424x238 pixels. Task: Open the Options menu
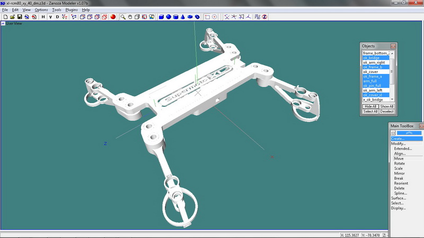point(41,10)
